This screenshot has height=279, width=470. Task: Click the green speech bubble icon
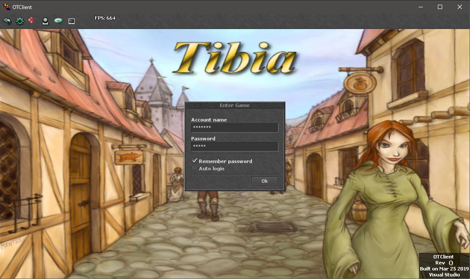tap(58, 21)
